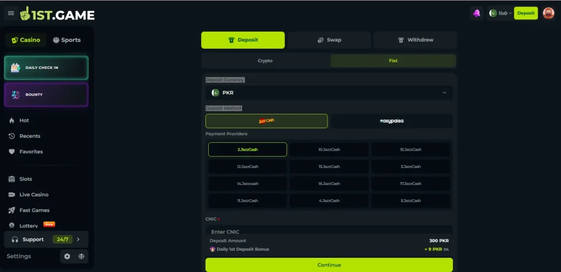Select the Deposit tab

(x=243, y=40)
